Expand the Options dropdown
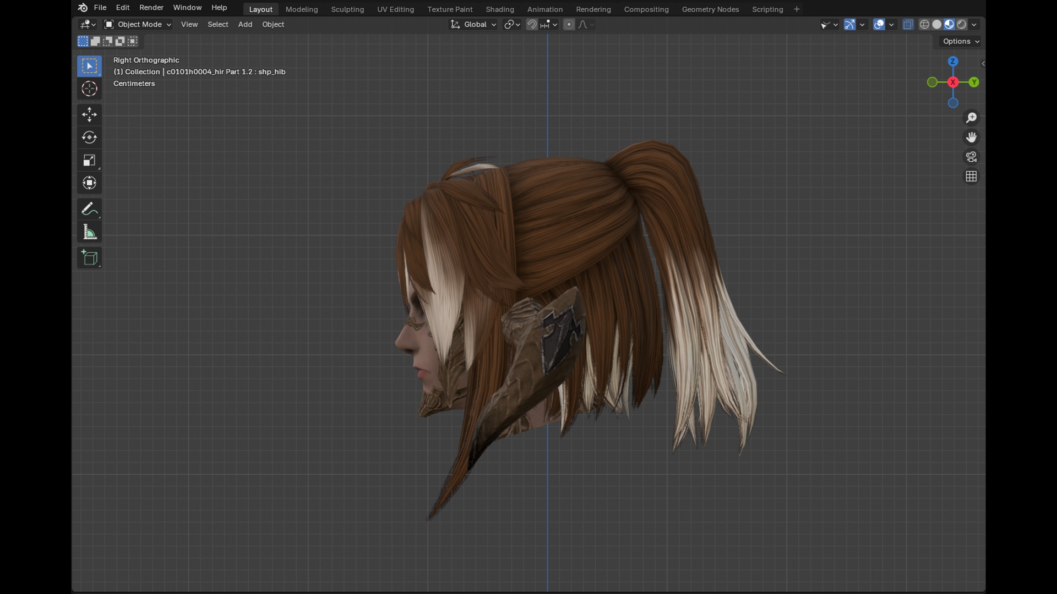The width and height of the screenshot is (1057, 594). coord(961,42)
